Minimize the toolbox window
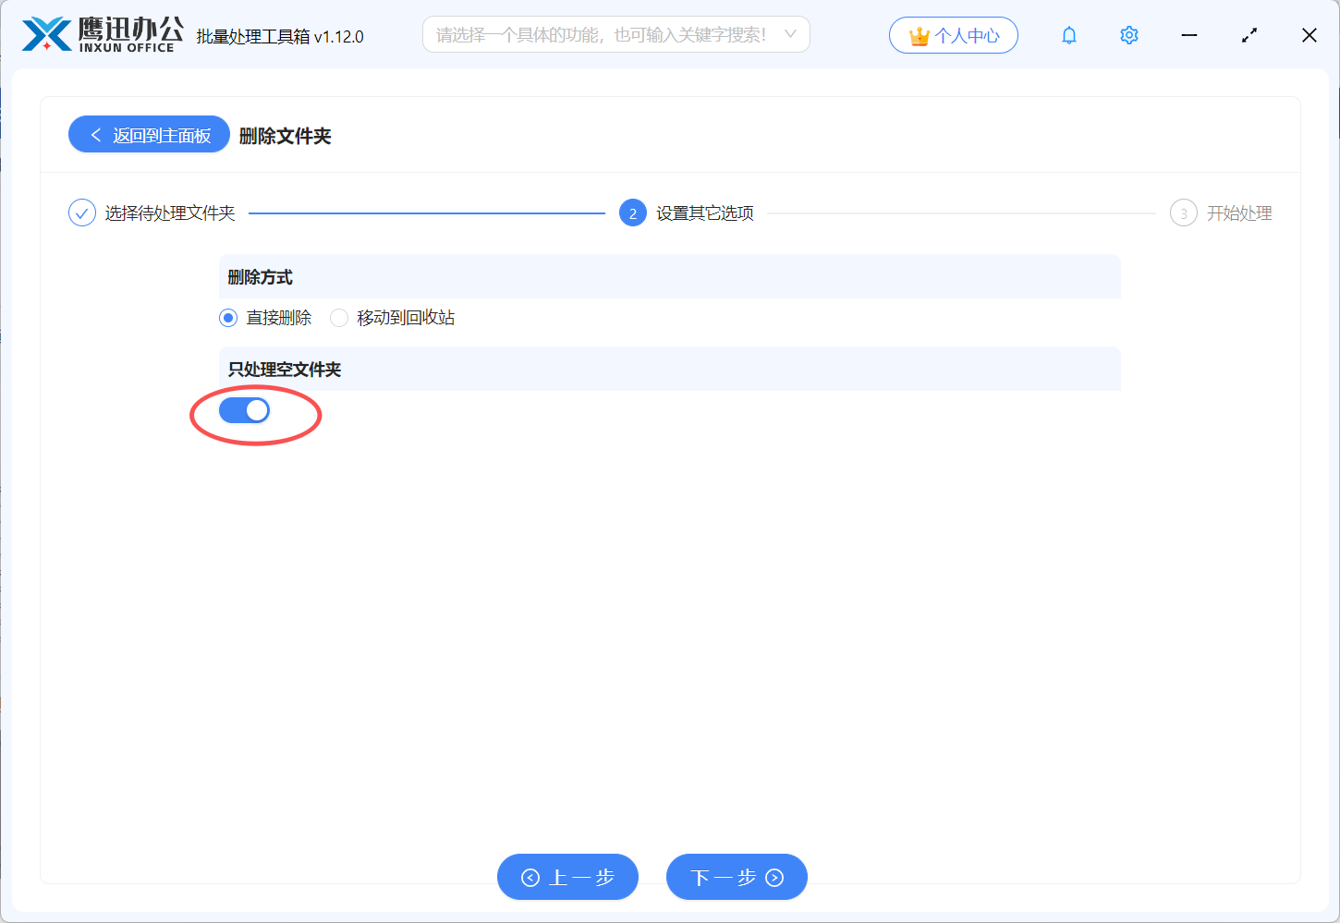The image size is (1340, 923). 1189,35
